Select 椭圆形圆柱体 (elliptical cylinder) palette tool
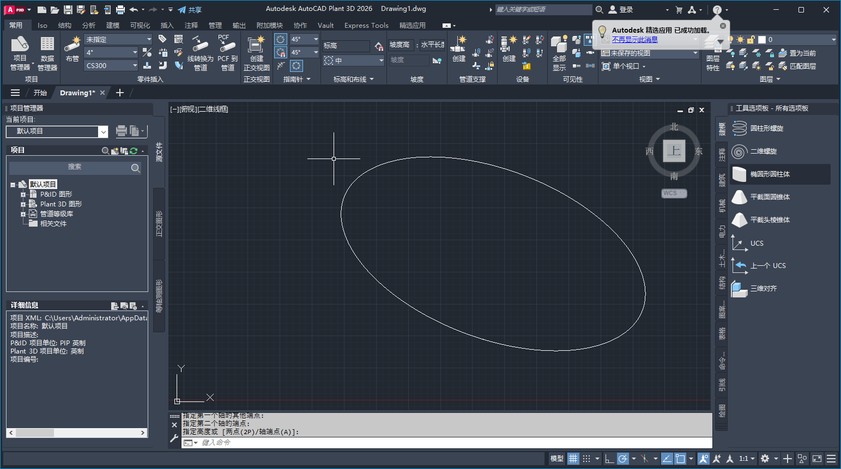This screenshot has height=469, width=841. [779, 174]
